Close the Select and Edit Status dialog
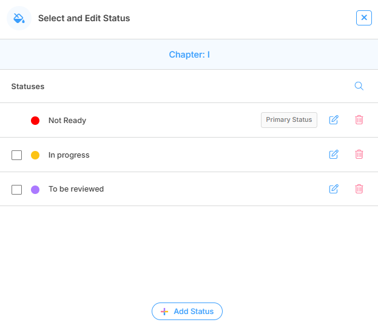This screenshot has width=378, height=331. point(363,18)
